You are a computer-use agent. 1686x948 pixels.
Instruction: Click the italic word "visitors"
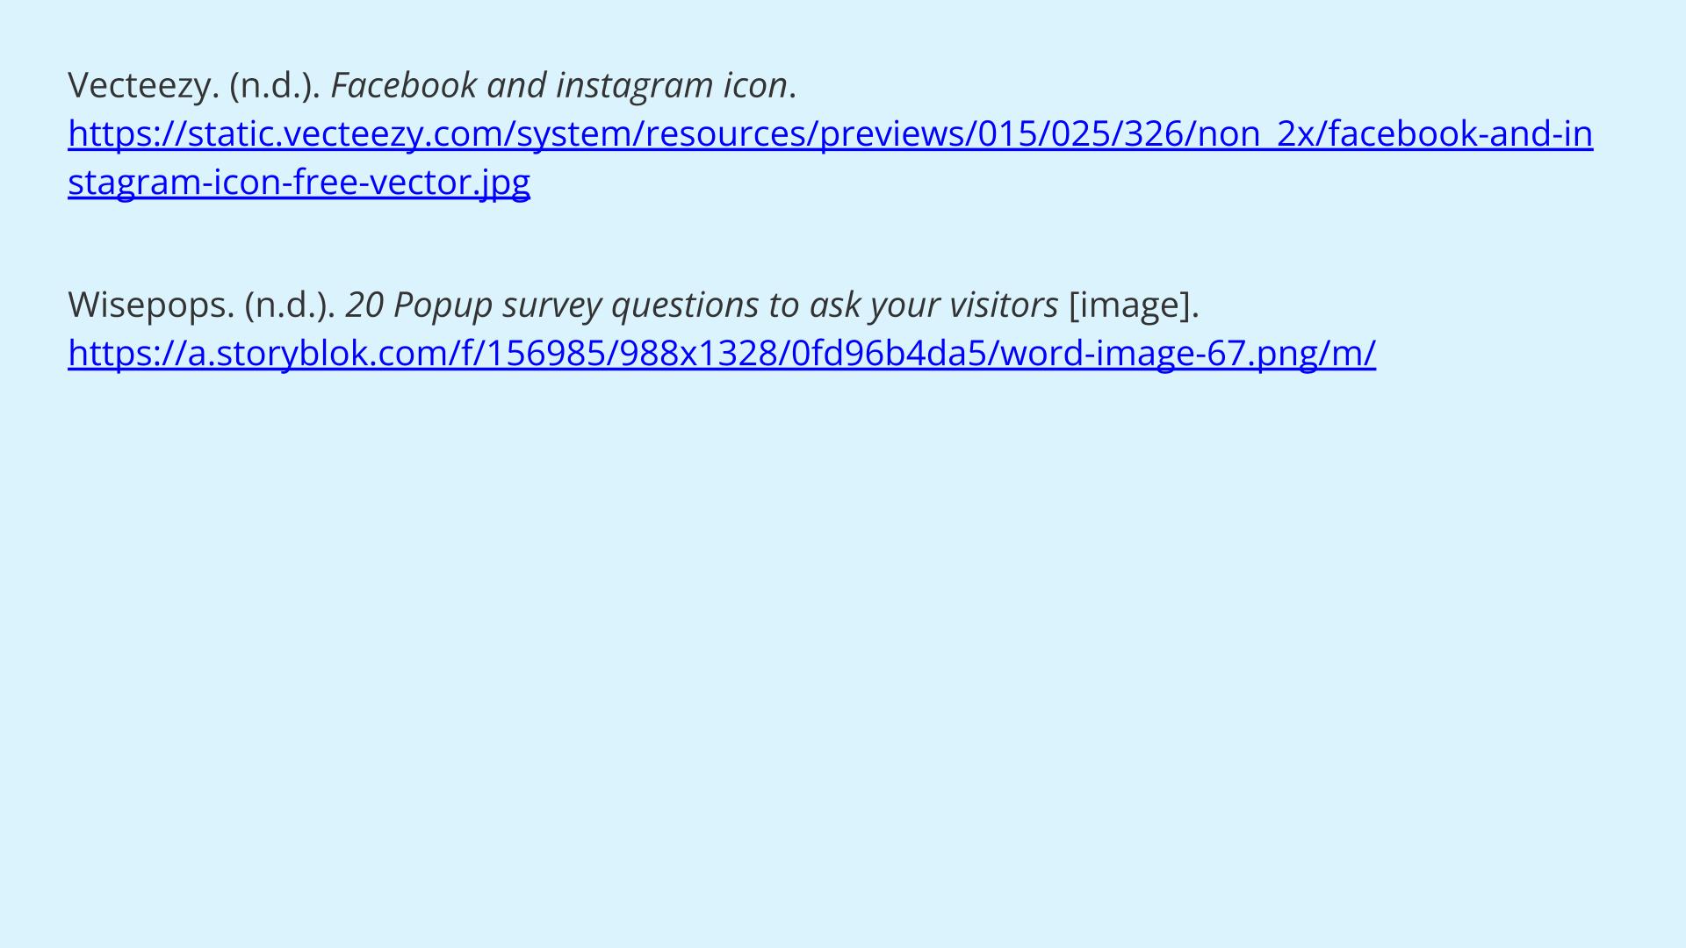pyautogui.click(x=1004, y=305)
